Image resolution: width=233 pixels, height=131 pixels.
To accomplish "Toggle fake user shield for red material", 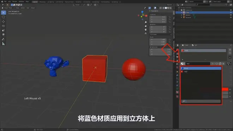I will 217,64.
